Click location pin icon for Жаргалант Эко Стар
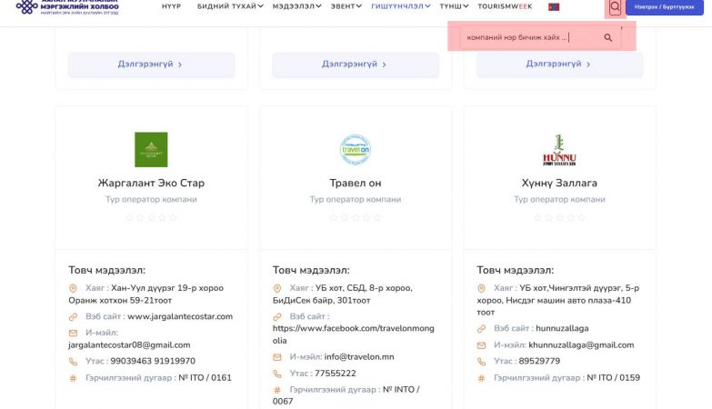712x409 pixels. tap(73, 288)
